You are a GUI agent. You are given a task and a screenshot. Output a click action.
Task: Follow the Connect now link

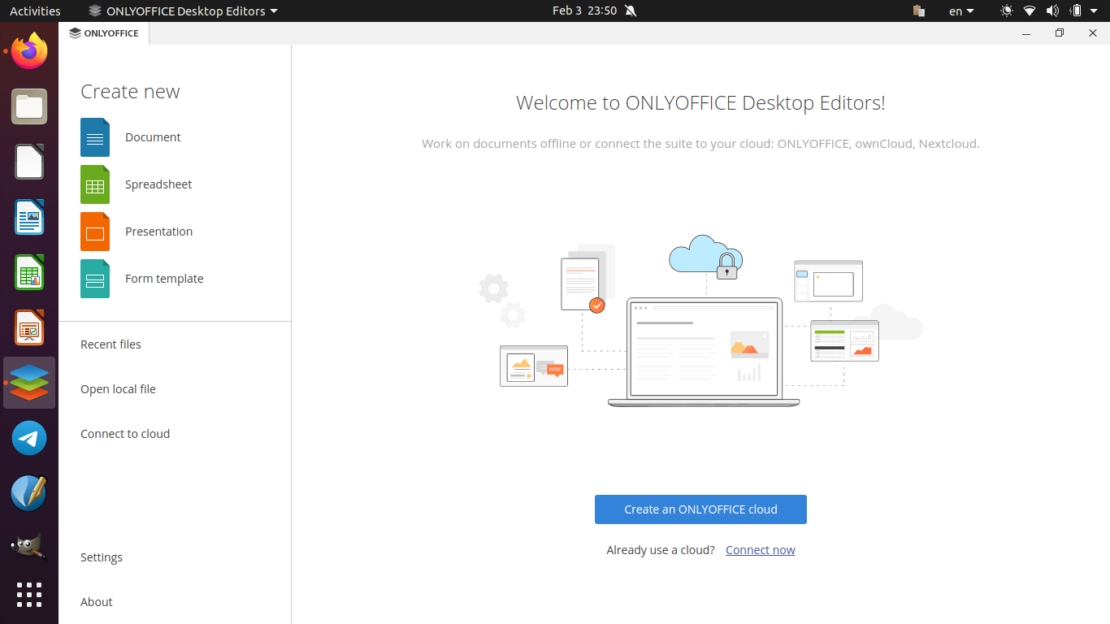click(761, 550)
